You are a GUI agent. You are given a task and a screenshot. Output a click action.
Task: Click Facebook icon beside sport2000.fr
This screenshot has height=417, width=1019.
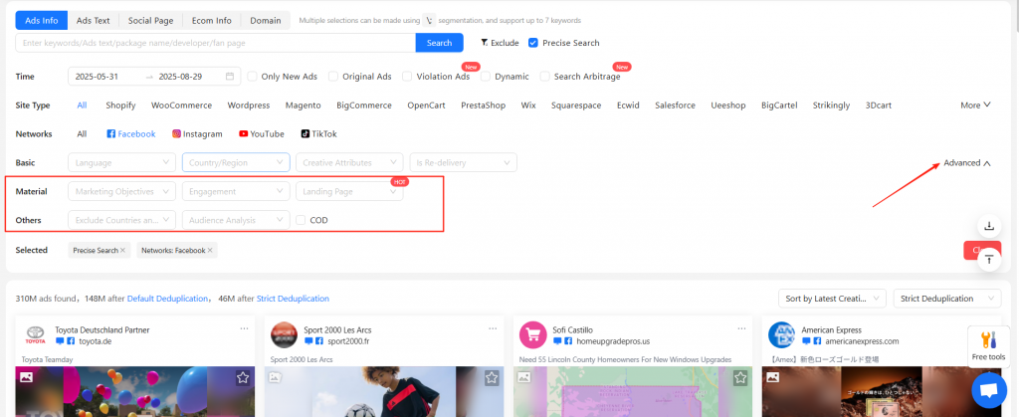[319, 341]
